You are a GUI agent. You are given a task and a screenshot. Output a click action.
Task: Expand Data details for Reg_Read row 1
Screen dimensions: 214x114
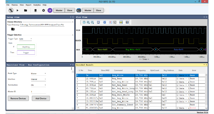[x=178, y=79]
